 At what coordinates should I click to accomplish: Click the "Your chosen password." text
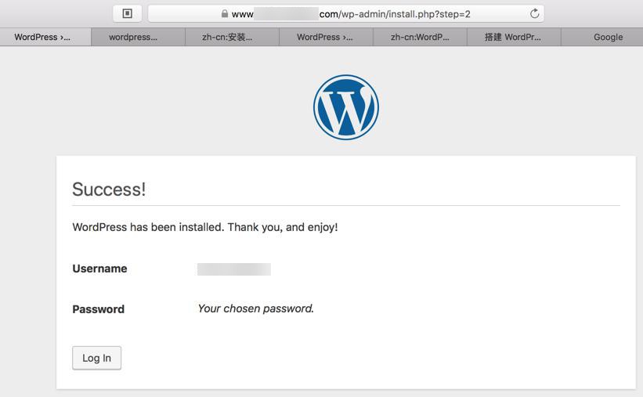[x=255, y=309]
